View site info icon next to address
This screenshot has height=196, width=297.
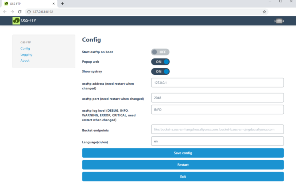coord(29,12)
